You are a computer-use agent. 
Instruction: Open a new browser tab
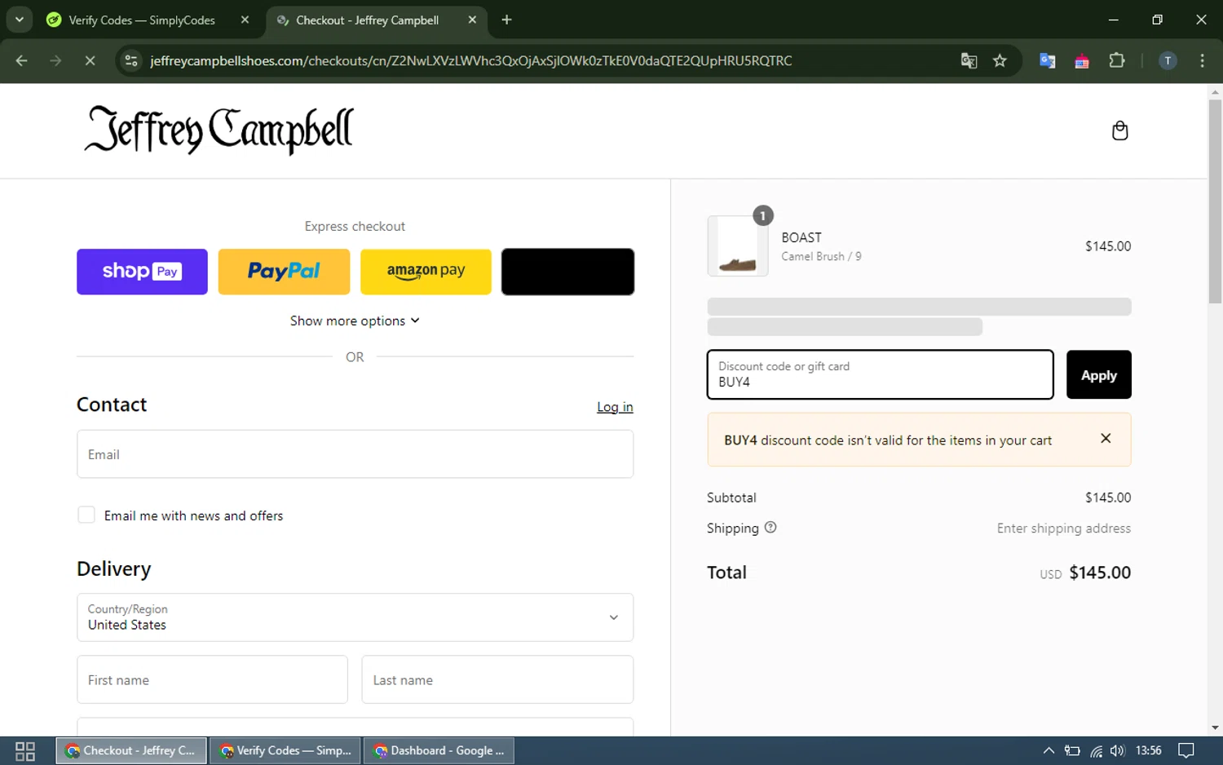506,20
